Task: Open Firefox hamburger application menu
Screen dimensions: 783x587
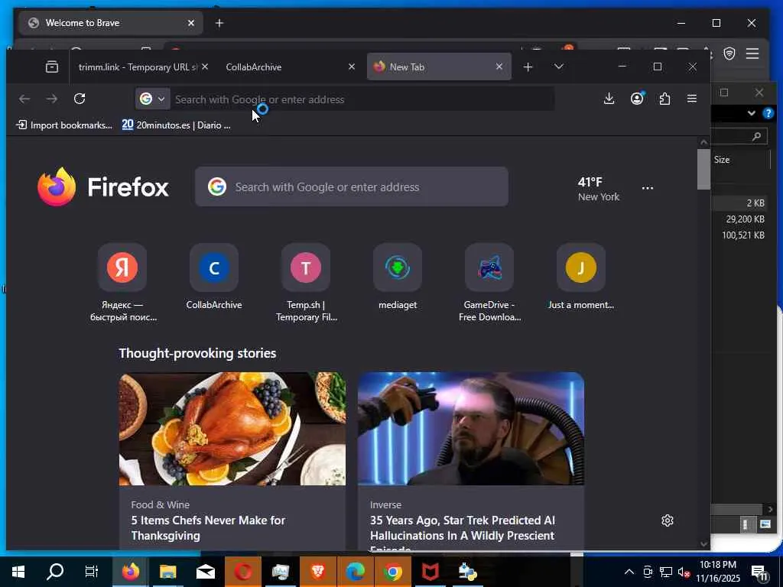Action: pyautogui.click(x=691, y=99)
